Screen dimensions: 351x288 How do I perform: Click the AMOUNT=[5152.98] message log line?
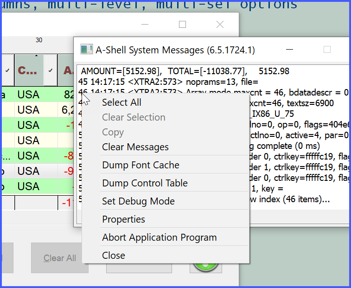pyautogui.click(x=185, y=71)
